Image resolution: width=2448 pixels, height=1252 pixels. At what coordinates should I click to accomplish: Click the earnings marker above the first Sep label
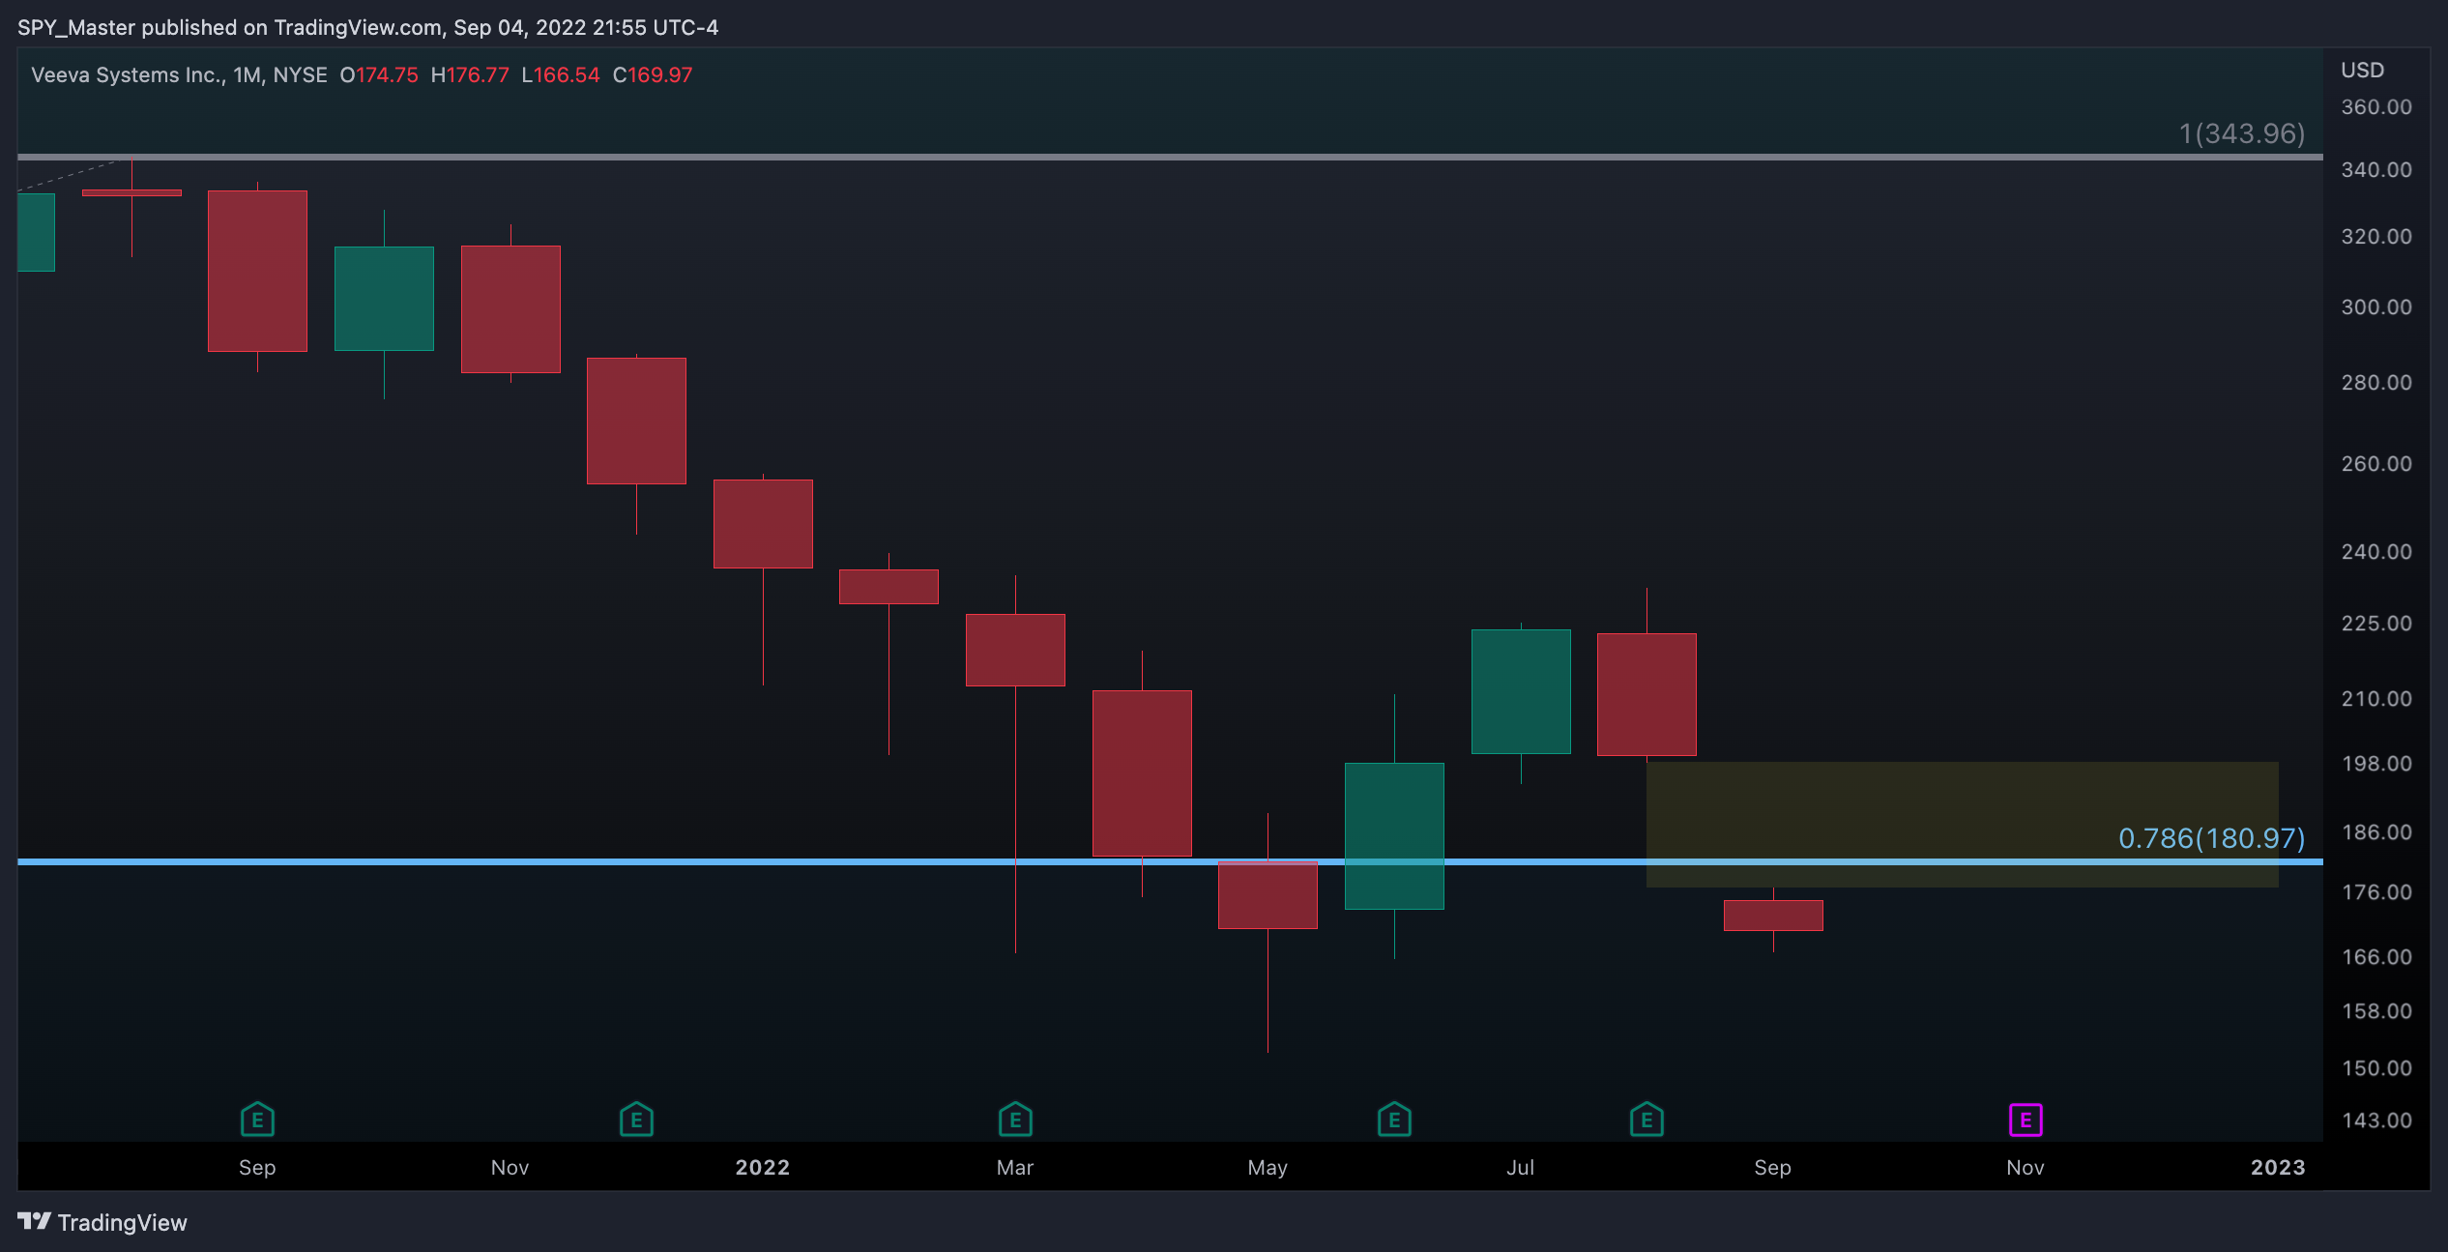coord(257,1120)
